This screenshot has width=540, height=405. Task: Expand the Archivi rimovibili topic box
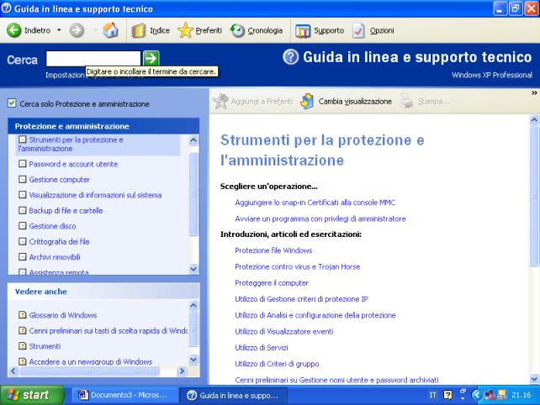[x=23, y=256]
